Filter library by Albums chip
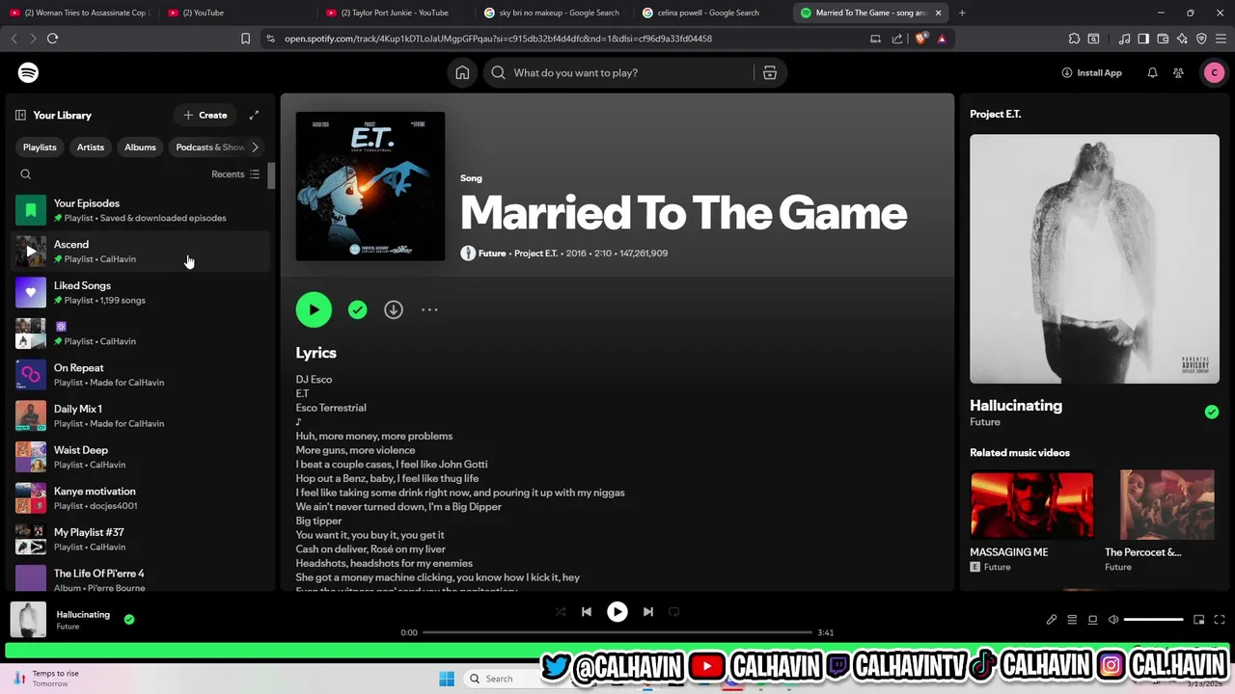 point(140,147)
